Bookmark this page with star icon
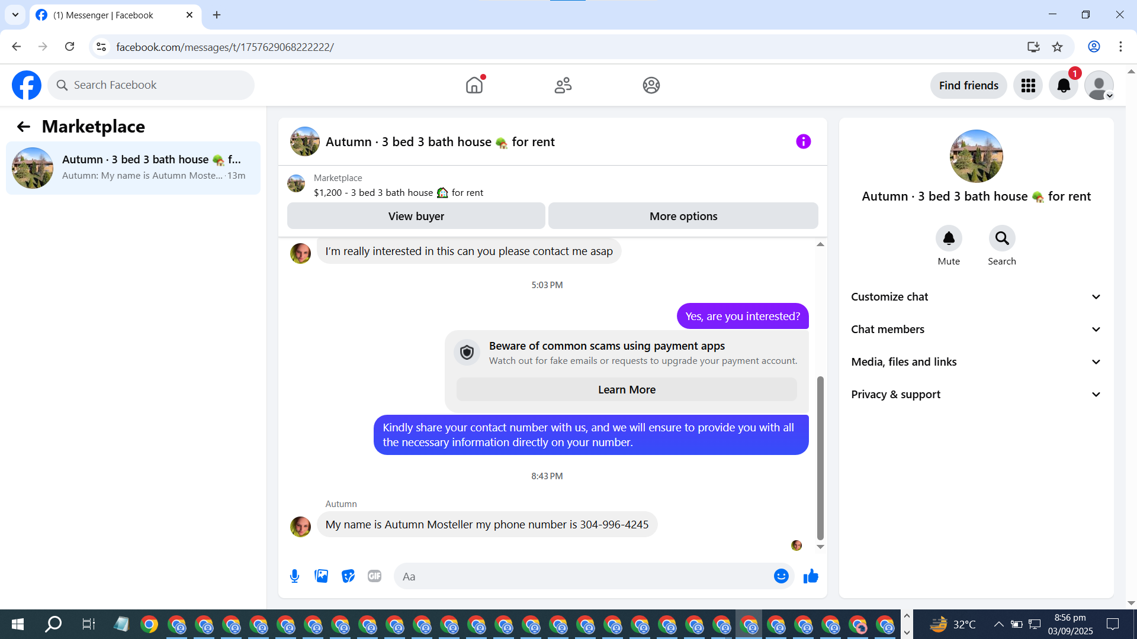Image resolution: width=1137 pixels, height=639 pixels. click(1058, 47)
